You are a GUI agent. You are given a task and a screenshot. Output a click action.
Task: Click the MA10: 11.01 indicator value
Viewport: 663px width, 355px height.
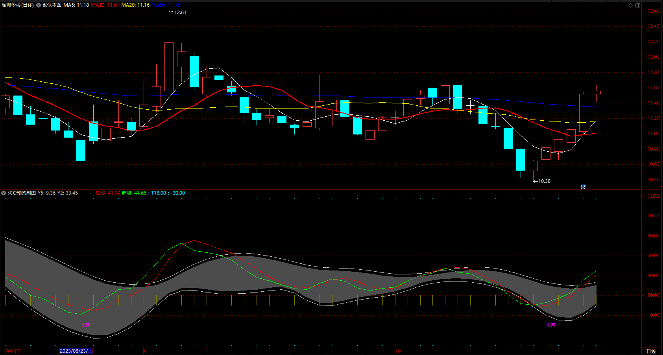point(105,5)
